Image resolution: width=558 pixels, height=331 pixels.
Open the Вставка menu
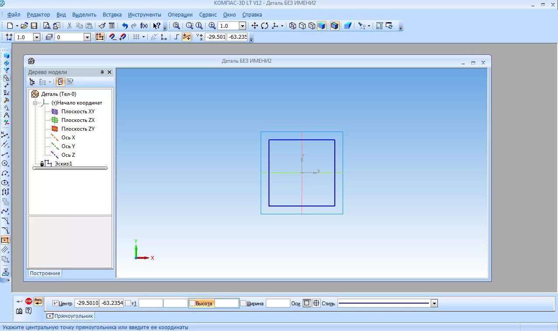[x=112, y=14]
